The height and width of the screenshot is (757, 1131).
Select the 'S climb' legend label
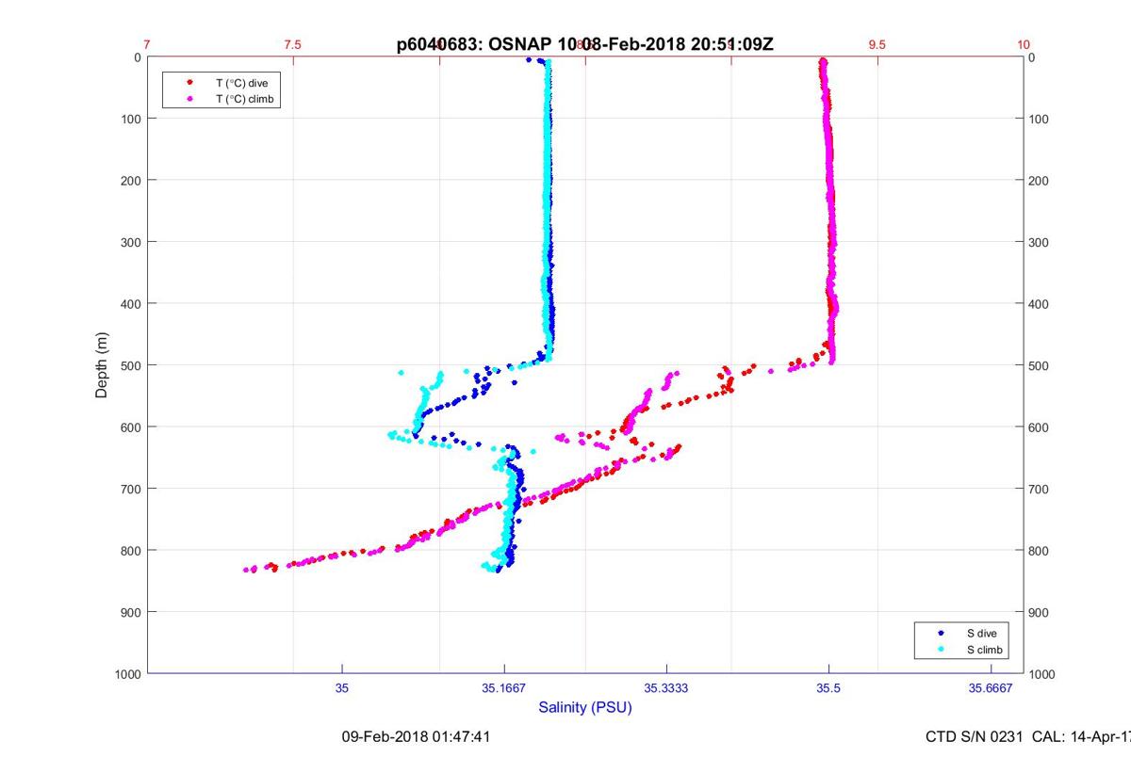point(984,650)
